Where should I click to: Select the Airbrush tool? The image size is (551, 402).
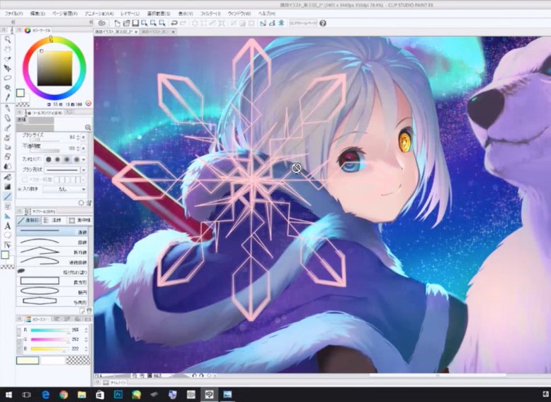click(7, 138)
